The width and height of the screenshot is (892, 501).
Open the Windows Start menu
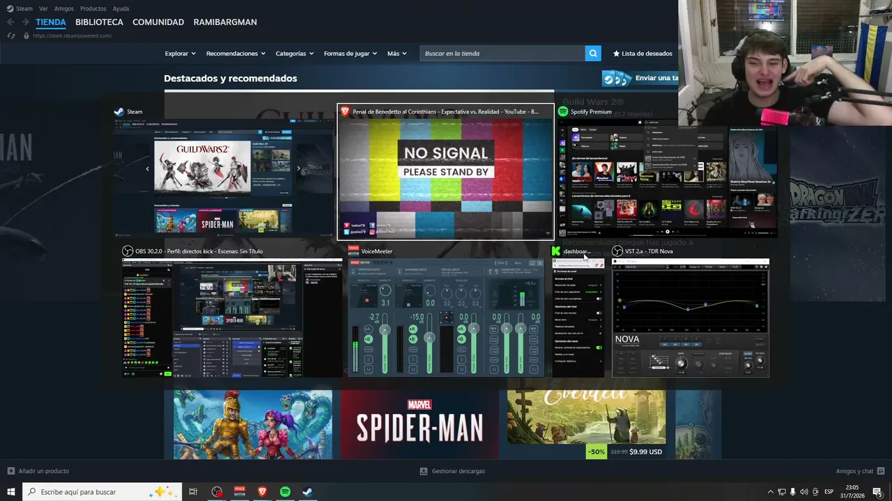11,492
